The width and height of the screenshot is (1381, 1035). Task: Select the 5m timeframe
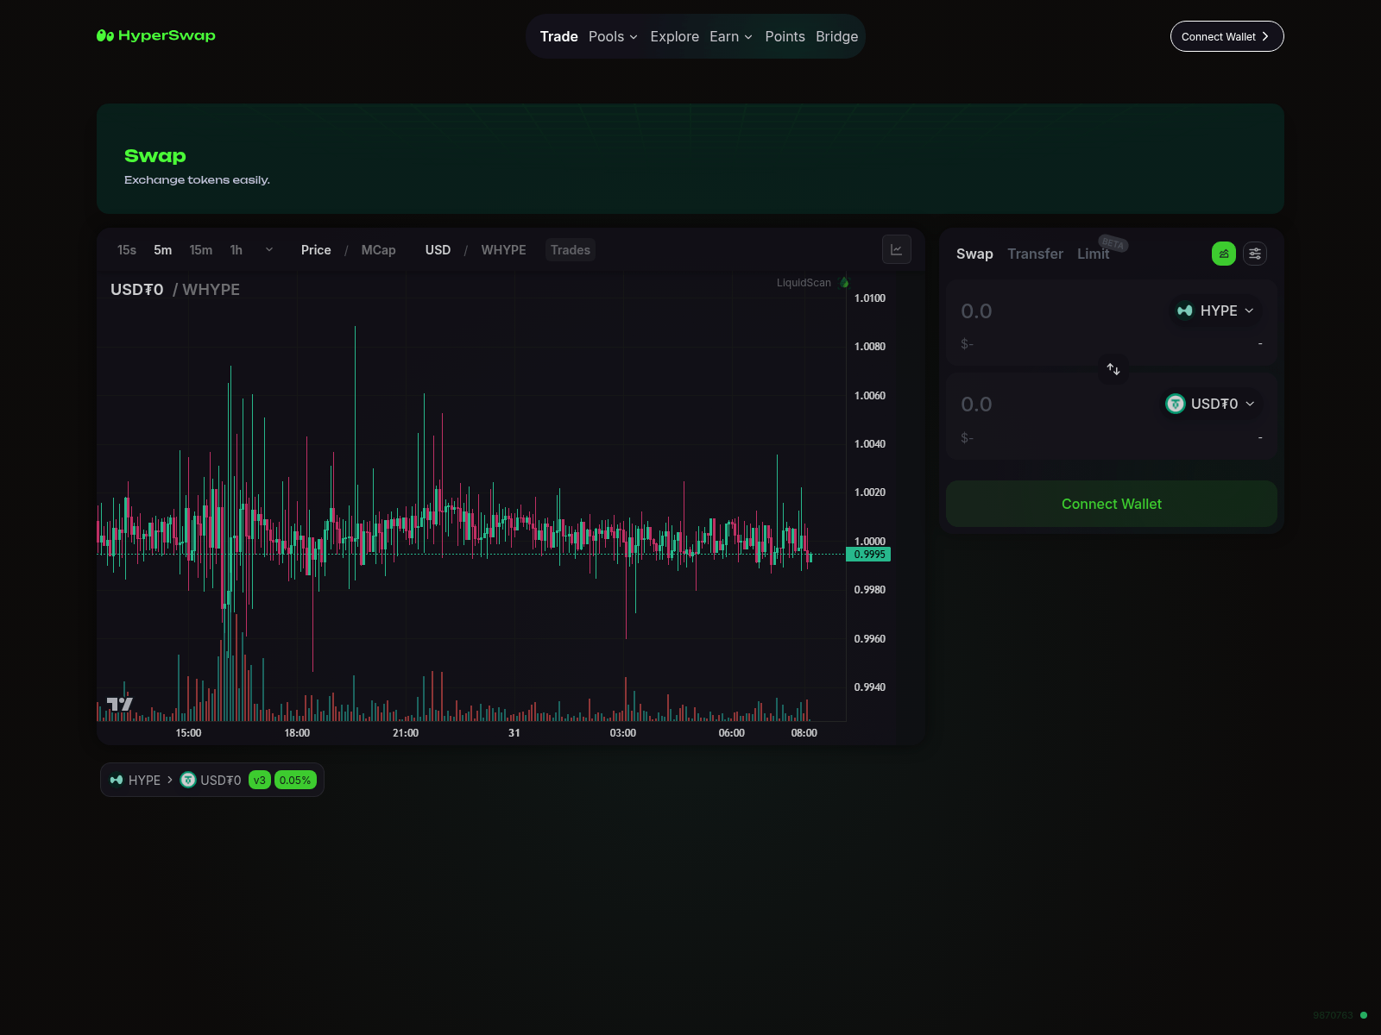tap(163, 250)
